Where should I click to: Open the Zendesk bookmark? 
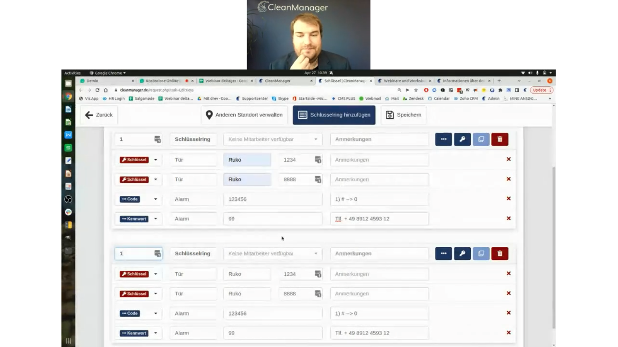[x=413, y=99]
